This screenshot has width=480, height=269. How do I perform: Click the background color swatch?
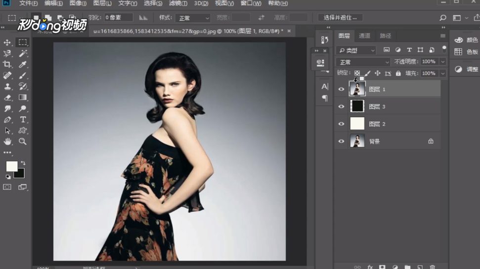click(x=20, y=174)
